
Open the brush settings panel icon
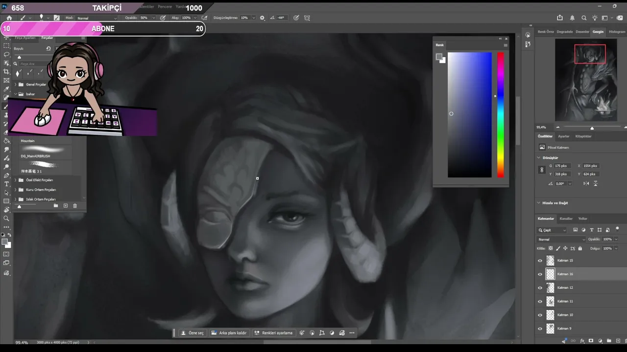tap(57, 18)
